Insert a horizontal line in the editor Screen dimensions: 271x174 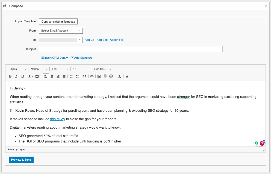105,76
